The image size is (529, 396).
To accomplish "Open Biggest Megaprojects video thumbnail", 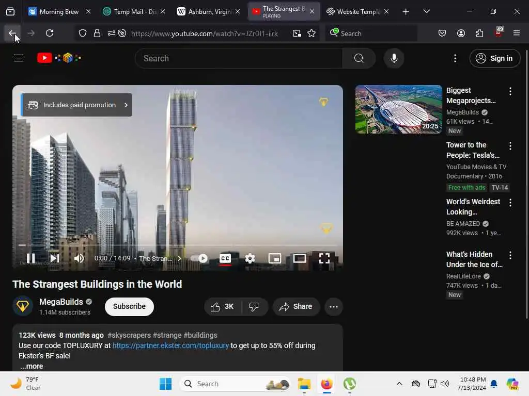I will (398, 109).
